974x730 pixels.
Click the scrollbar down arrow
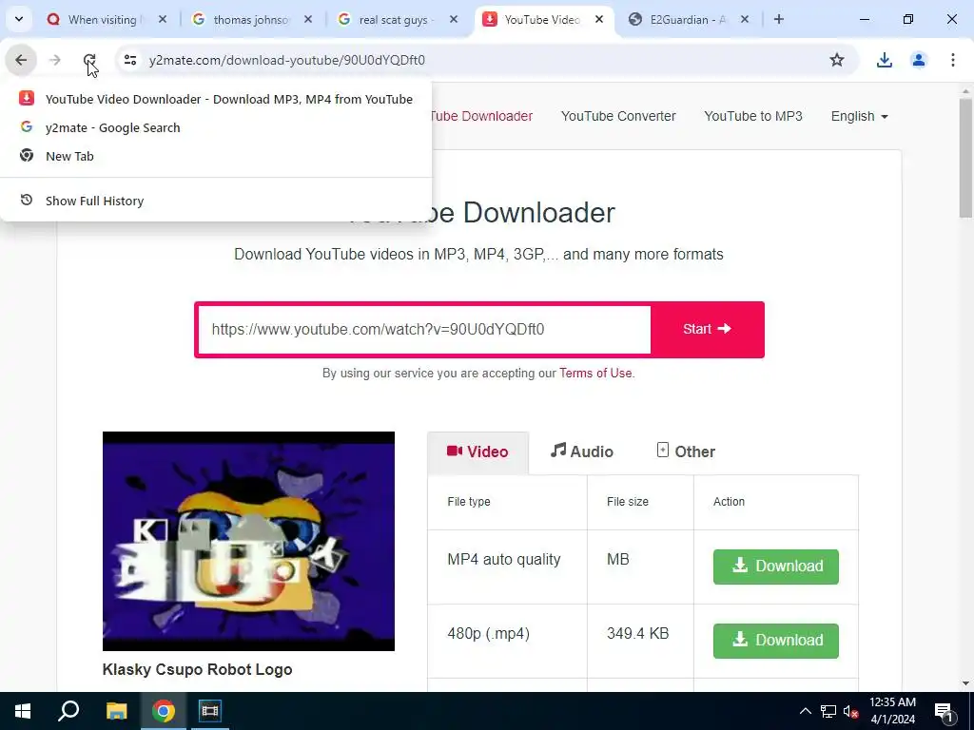965,683
